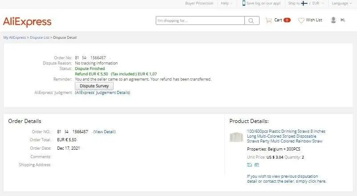Click the Dispute Survey button
The width and height of the screenshot is (357, 196).
click(94, 86)
